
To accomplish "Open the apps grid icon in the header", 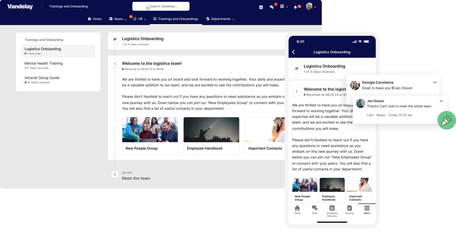I will [283, 6].
